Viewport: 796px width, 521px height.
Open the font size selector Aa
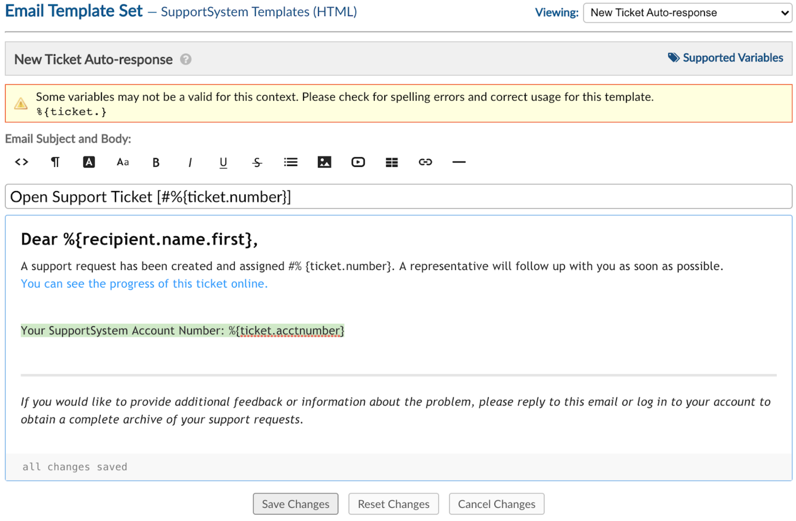click(x=122, y=162)
